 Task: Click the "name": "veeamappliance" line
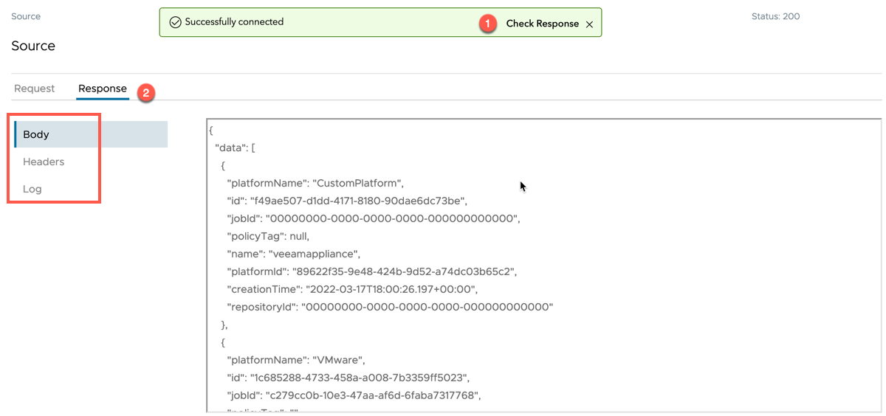click(x=293, y=254)
